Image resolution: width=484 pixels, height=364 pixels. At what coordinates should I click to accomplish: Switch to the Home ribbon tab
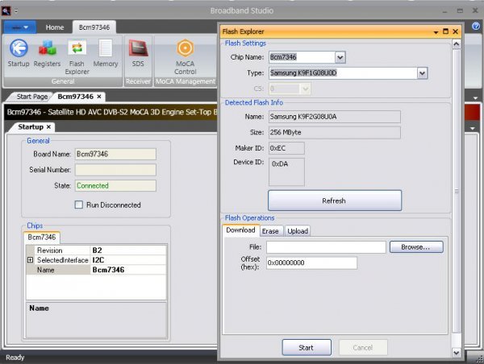(55, 27)
